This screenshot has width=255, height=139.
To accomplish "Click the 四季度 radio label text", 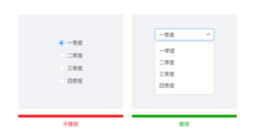I will pyautogui.click(x=75, y=81).
